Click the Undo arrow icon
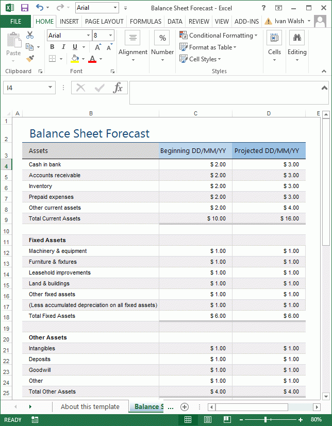Image resolution: width=332 pixels, height=426 pixels. coord(40,8)
